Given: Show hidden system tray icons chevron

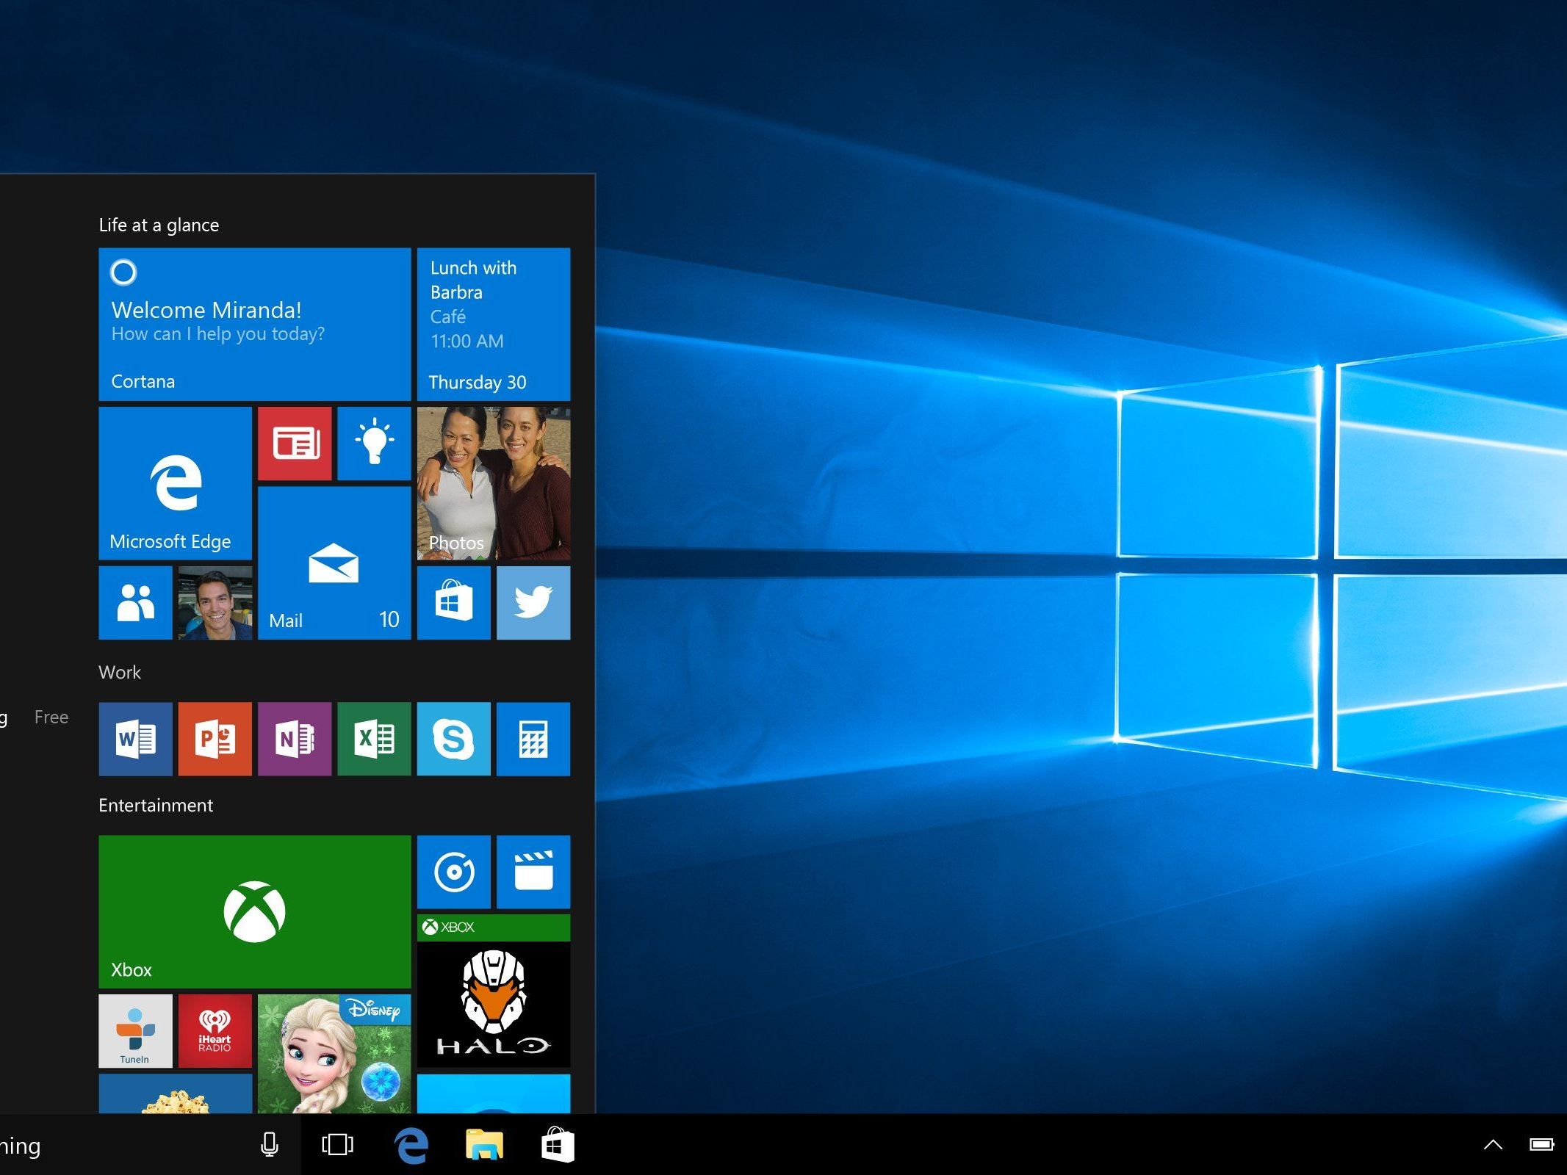Looking at the screenshot, I should [x=1492, y=1144].
